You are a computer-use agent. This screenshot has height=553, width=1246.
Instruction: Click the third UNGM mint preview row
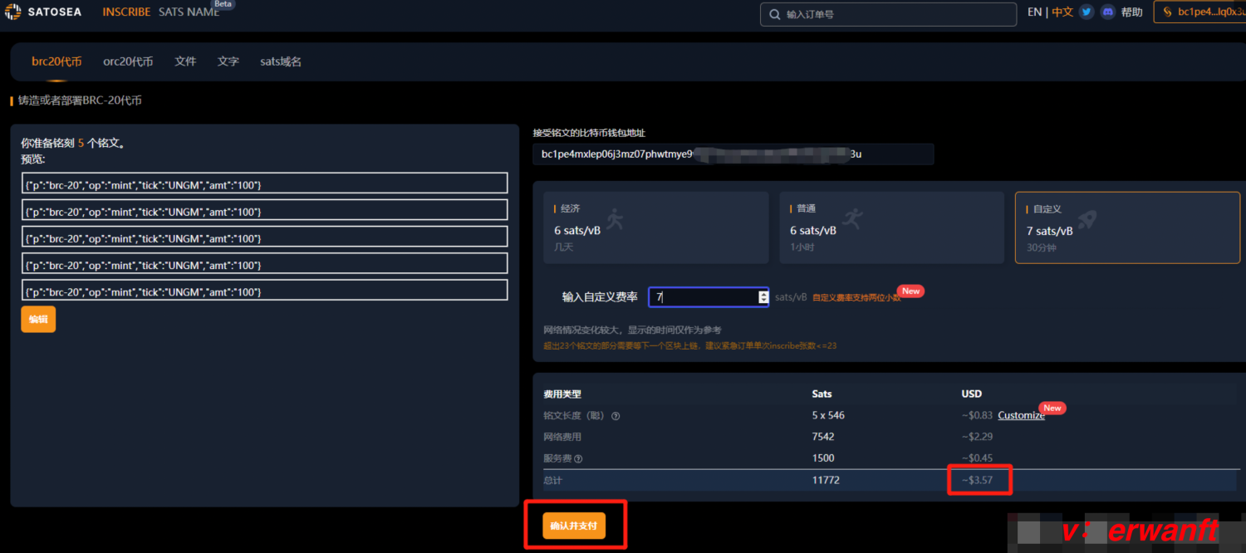click(265, 237)
